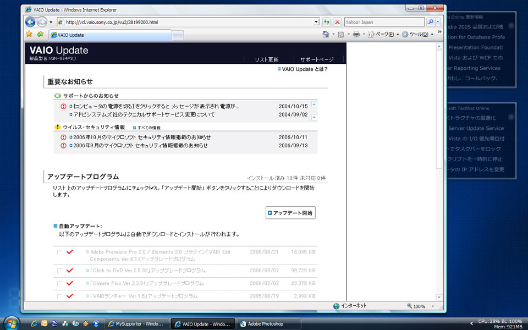Image resolution: width=528 pixels, height=330 pixels.
Task: Click Server Update Service in the TechNet gadget
Action: tap(476, 128)
